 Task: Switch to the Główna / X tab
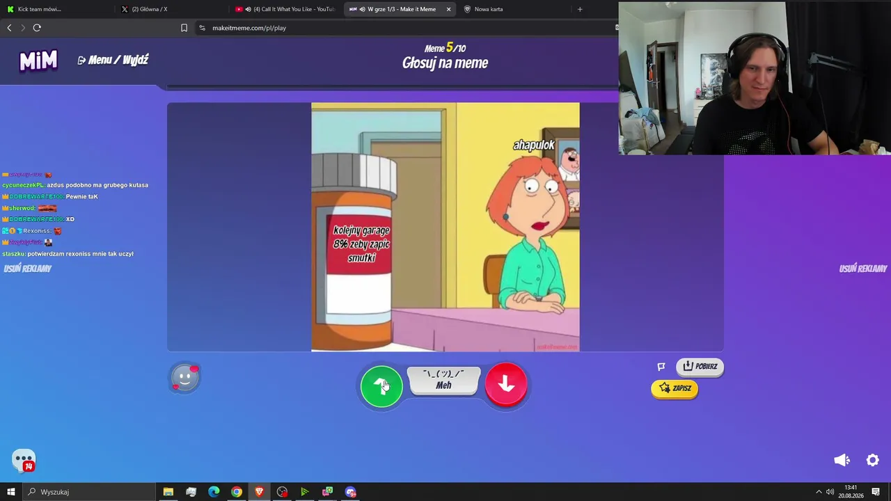(x=171, y=9)
